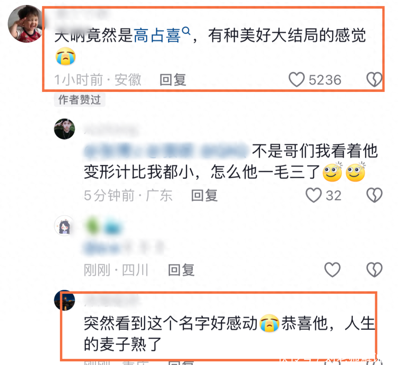The height and width of the screenshot is (365, 398).
Task: Like the 四川 comment posted 刚刚
Action: (332, 269)
